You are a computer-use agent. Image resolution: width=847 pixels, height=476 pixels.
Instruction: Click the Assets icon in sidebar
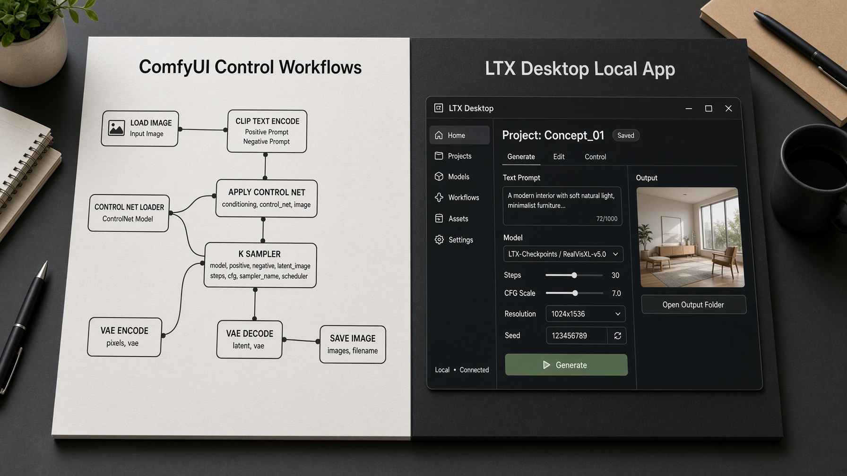[439, 219]
